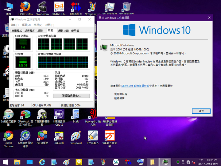Click the 實體記憶體使用記錄 history graph
The width and height of the screenshot is (221, 166).
[x=63, y=62]
